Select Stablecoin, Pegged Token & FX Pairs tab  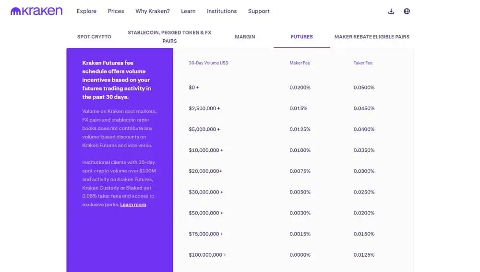pyautogui.click(x=169, y=37)
